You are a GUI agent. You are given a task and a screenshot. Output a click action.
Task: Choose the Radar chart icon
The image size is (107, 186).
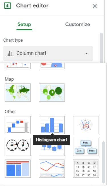86,125
